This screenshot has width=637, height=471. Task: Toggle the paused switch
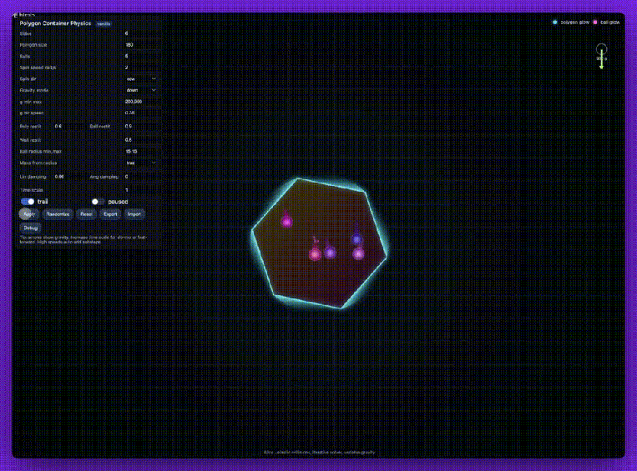(x=98, y=202)
